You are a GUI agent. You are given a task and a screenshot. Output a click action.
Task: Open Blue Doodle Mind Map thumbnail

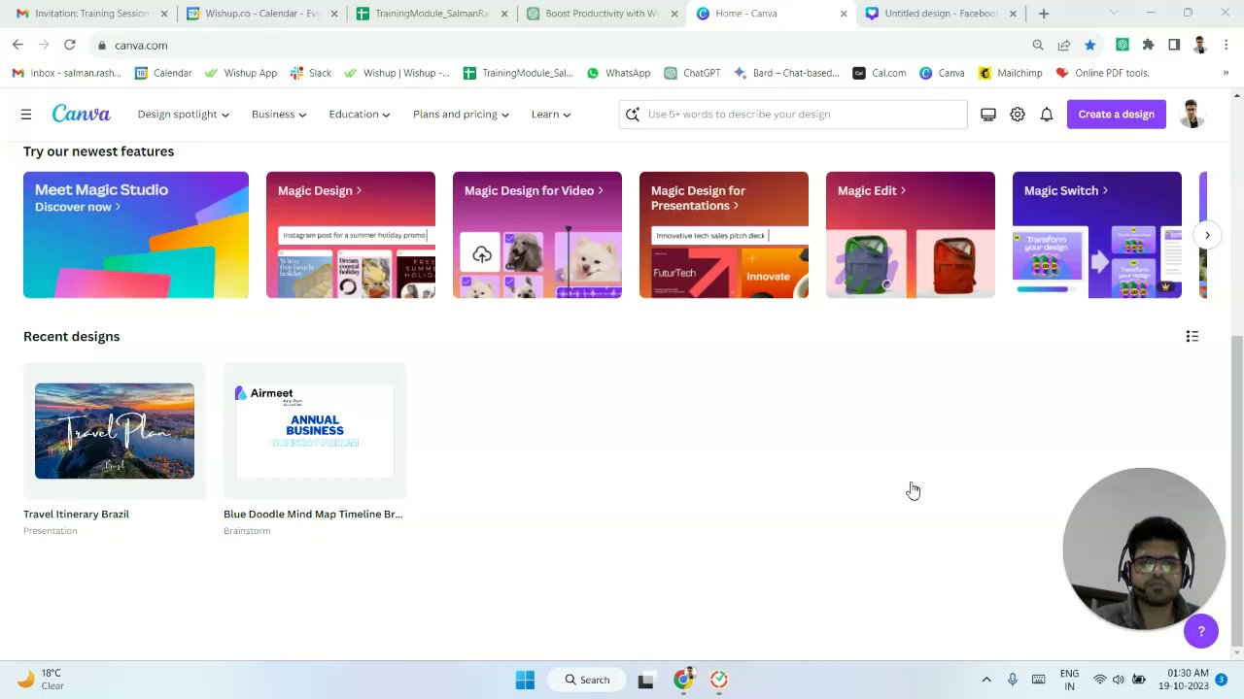click(x=315, y=431)
